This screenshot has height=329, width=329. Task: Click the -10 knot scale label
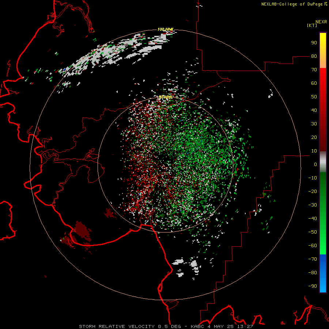tap(313, 178)
